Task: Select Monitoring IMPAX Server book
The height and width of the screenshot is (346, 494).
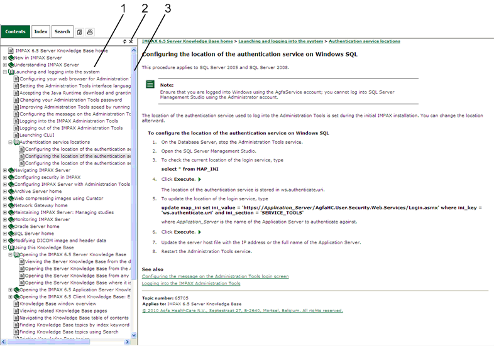Action: (x=42, y=219)
